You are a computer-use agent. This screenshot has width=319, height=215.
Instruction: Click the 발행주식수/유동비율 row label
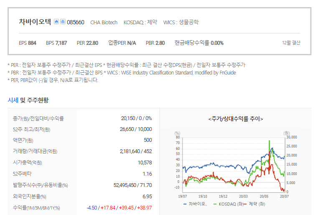pos(40,185)
